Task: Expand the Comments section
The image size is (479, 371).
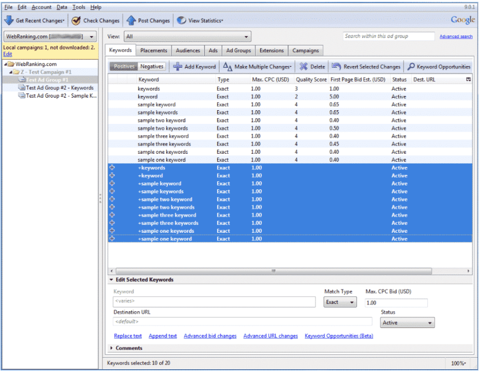Action: click(x=129, y=348)
